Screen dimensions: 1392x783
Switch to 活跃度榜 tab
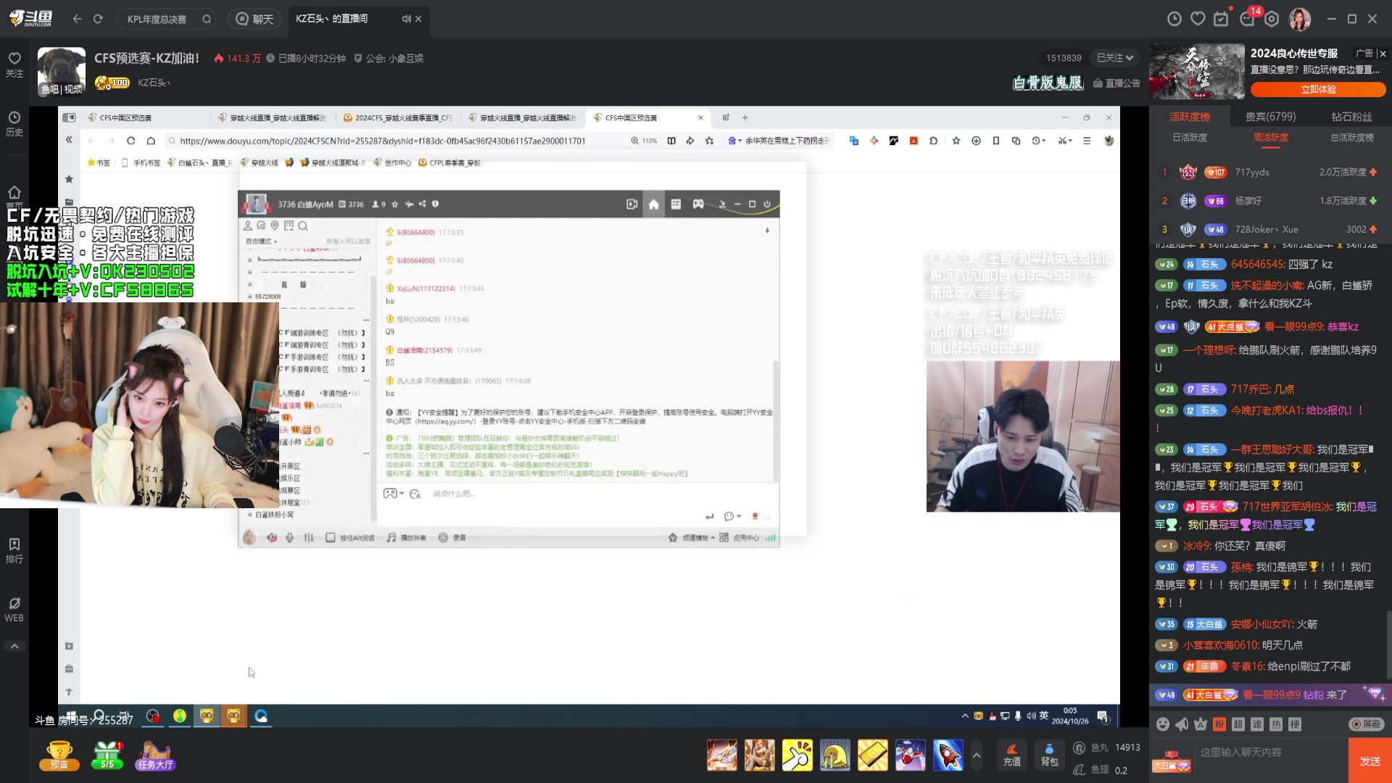tap(1189, 117)
